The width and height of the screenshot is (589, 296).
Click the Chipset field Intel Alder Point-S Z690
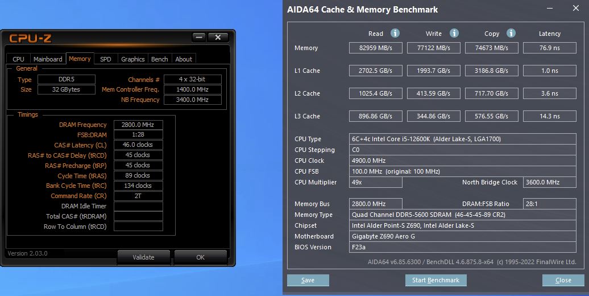[462, 225]
